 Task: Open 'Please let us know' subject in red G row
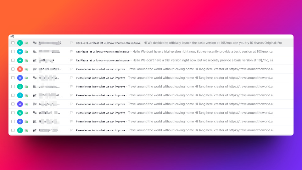click(100, 69)
